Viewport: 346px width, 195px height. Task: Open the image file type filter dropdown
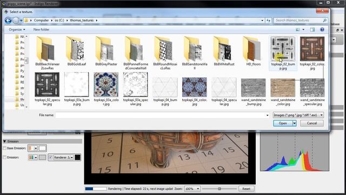tap(298, 115)
